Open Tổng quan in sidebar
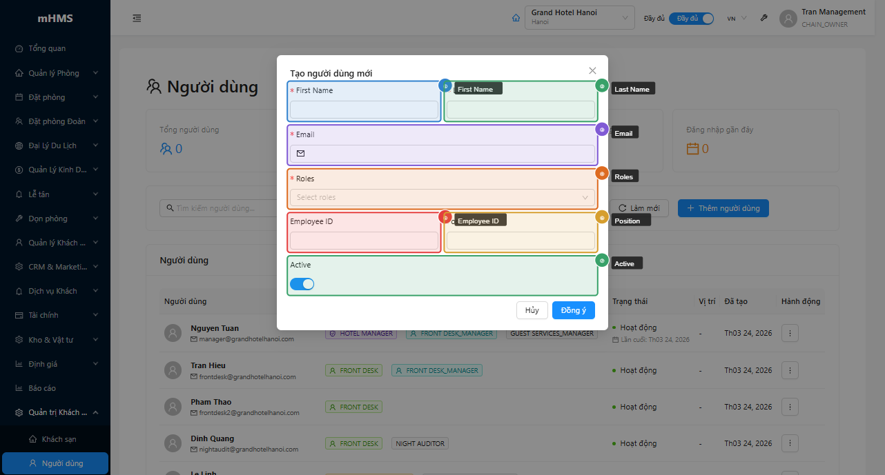 point(47,49)
